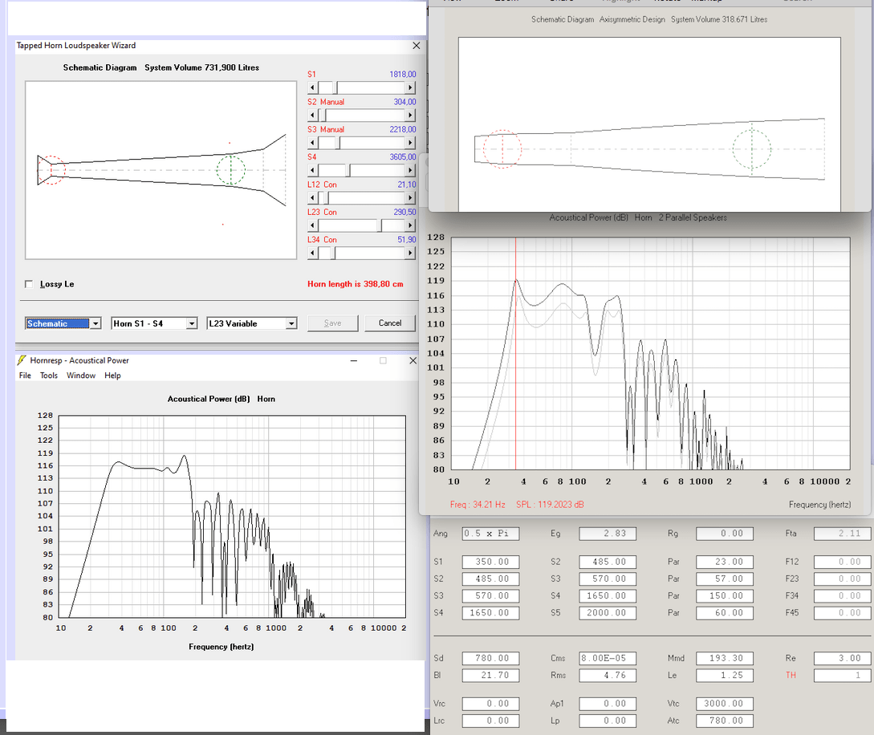The image size is (874, 735).
Task: Click the S1 value 1818,00
Action: [x=402, y=74]
